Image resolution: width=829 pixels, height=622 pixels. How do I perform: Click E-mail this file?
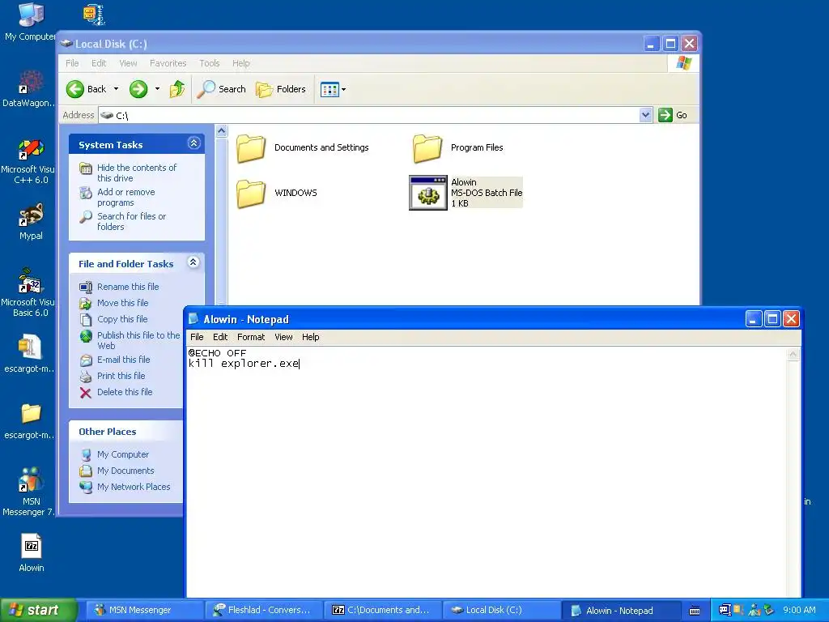(123, 360)
